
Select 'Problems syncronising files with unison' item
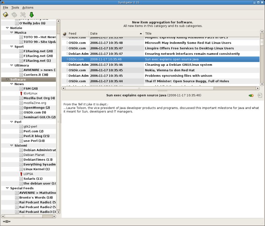(x=161, y=76)
